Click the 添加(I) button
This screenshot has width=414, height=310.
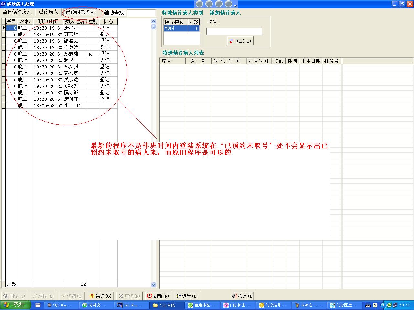pyautogui.click(x=240, y=41)
